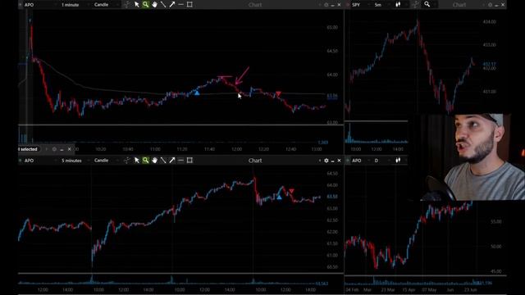
Task: Click the Chart title of APO 5 minutes panel
Action: pyautogui.click(x=255, y=161)
